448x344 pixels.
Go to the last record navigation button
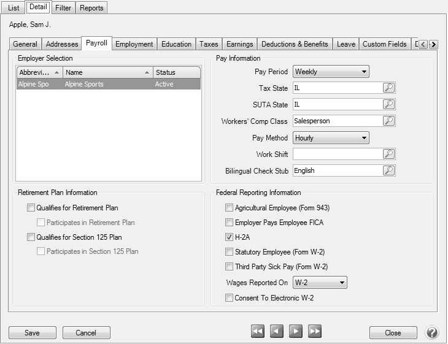(315, 332)
